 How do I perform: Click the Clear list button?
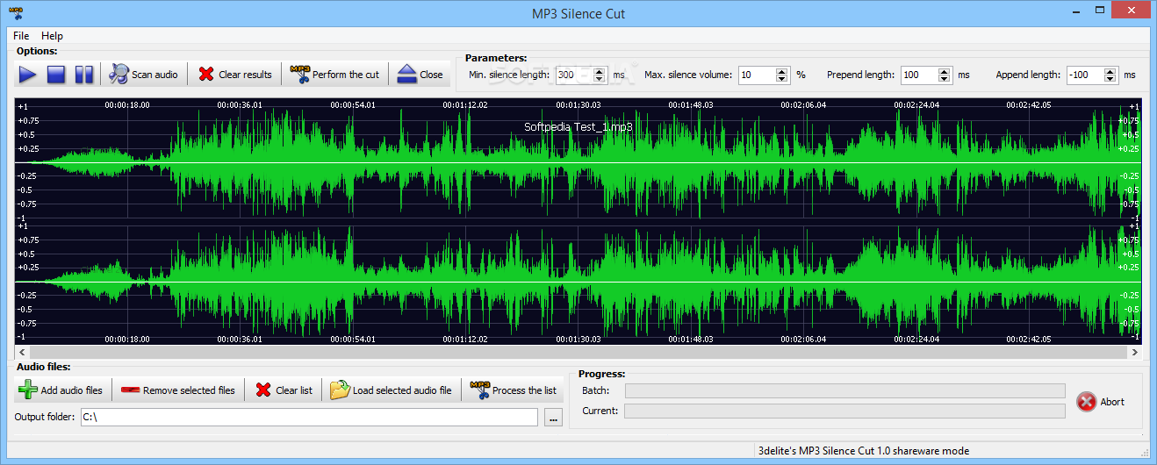(284, 390)
